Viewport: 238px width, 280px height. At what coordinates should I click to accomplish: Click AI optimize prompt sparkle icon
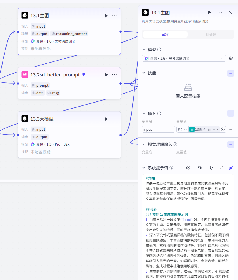pyautogui.click(x=231, y=168)
